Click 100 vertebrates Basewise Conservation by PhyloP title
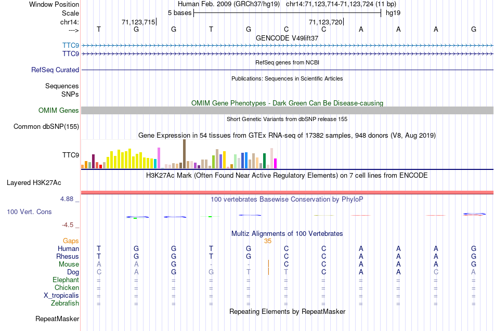Screen dimensions: 494x331 (287, 200)
